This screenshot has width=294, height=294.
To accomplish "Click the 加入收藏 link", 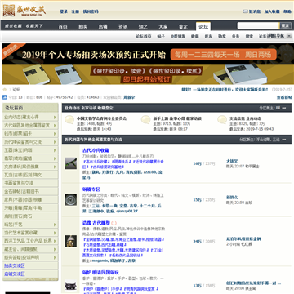I will [272, 11].
